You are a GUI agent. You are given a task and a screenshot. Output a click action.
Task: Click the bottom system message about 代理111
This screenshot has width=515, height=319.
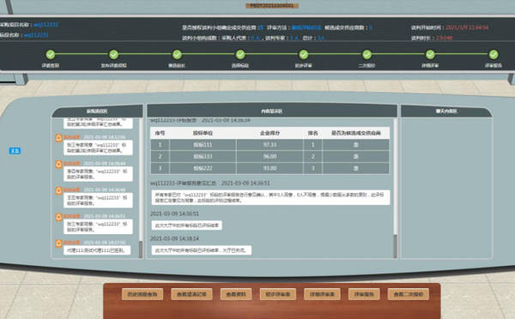point(97,250)
